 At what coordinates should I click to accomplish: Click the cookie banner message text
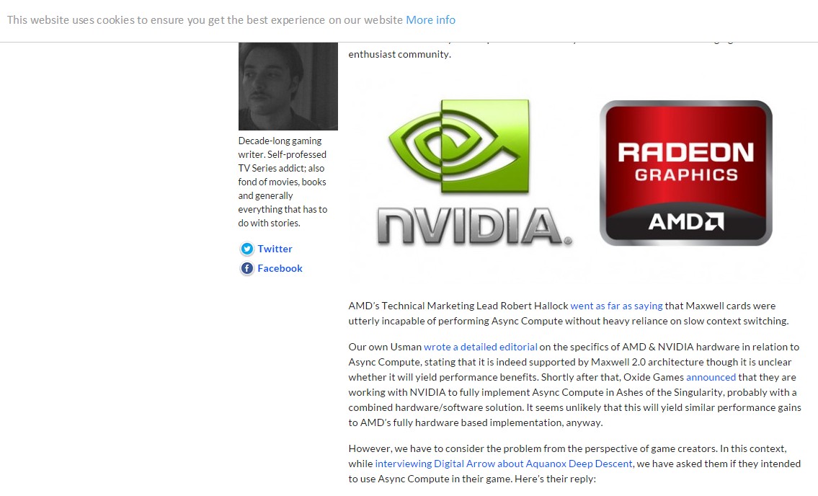pos(205,20)
